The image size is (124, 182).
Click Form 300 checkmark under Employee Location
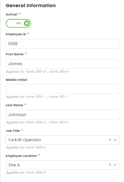click(x=44, y=172)
